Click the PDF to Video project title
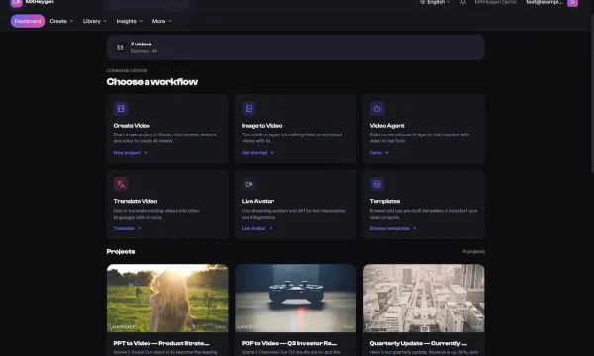This screenshot has width=594, height=356. (x=289, y=343)
